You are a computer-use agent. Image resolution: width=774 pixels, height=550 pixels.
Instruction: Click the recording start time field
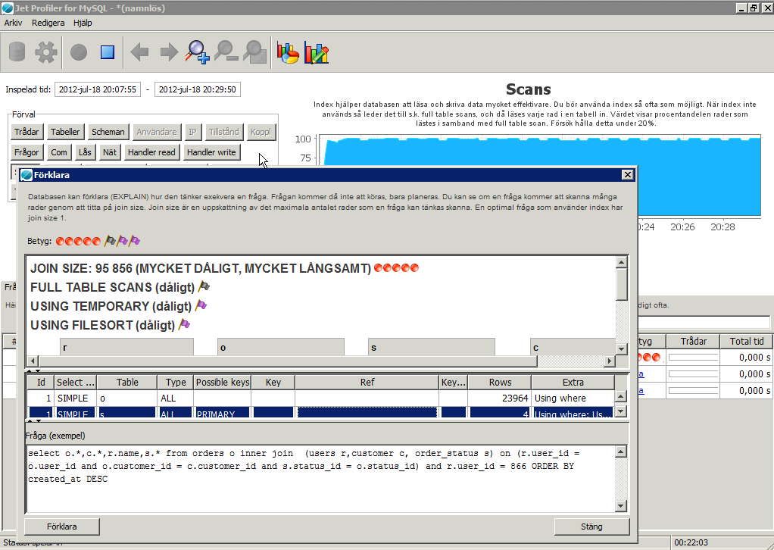click(x=97, y=89)
